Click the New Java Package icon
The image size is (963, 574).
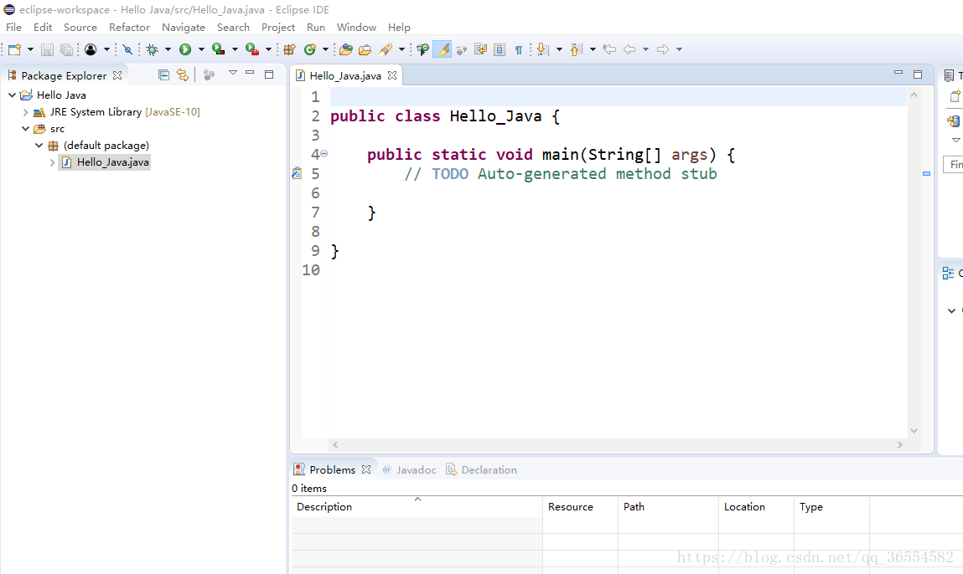[x=289, y=49]
